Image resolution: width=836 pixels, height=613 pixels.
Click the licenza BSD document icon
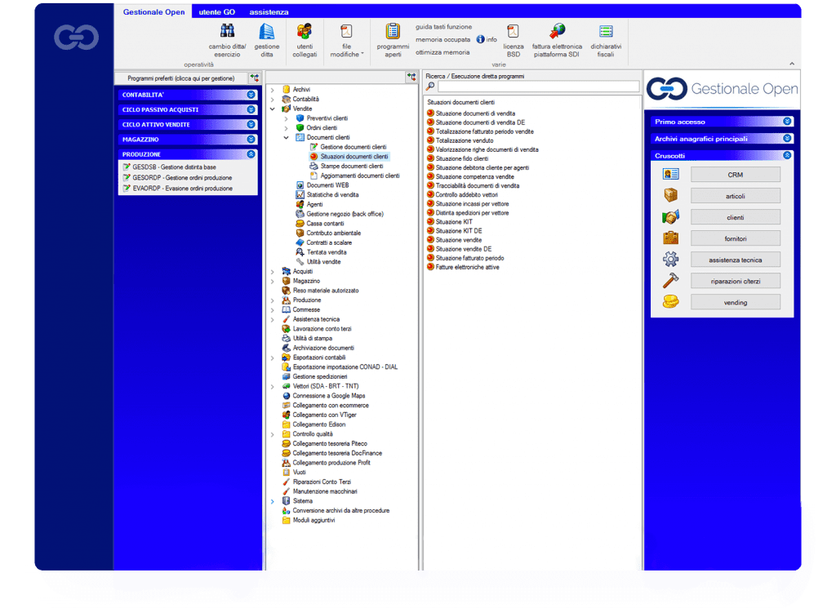513,31
